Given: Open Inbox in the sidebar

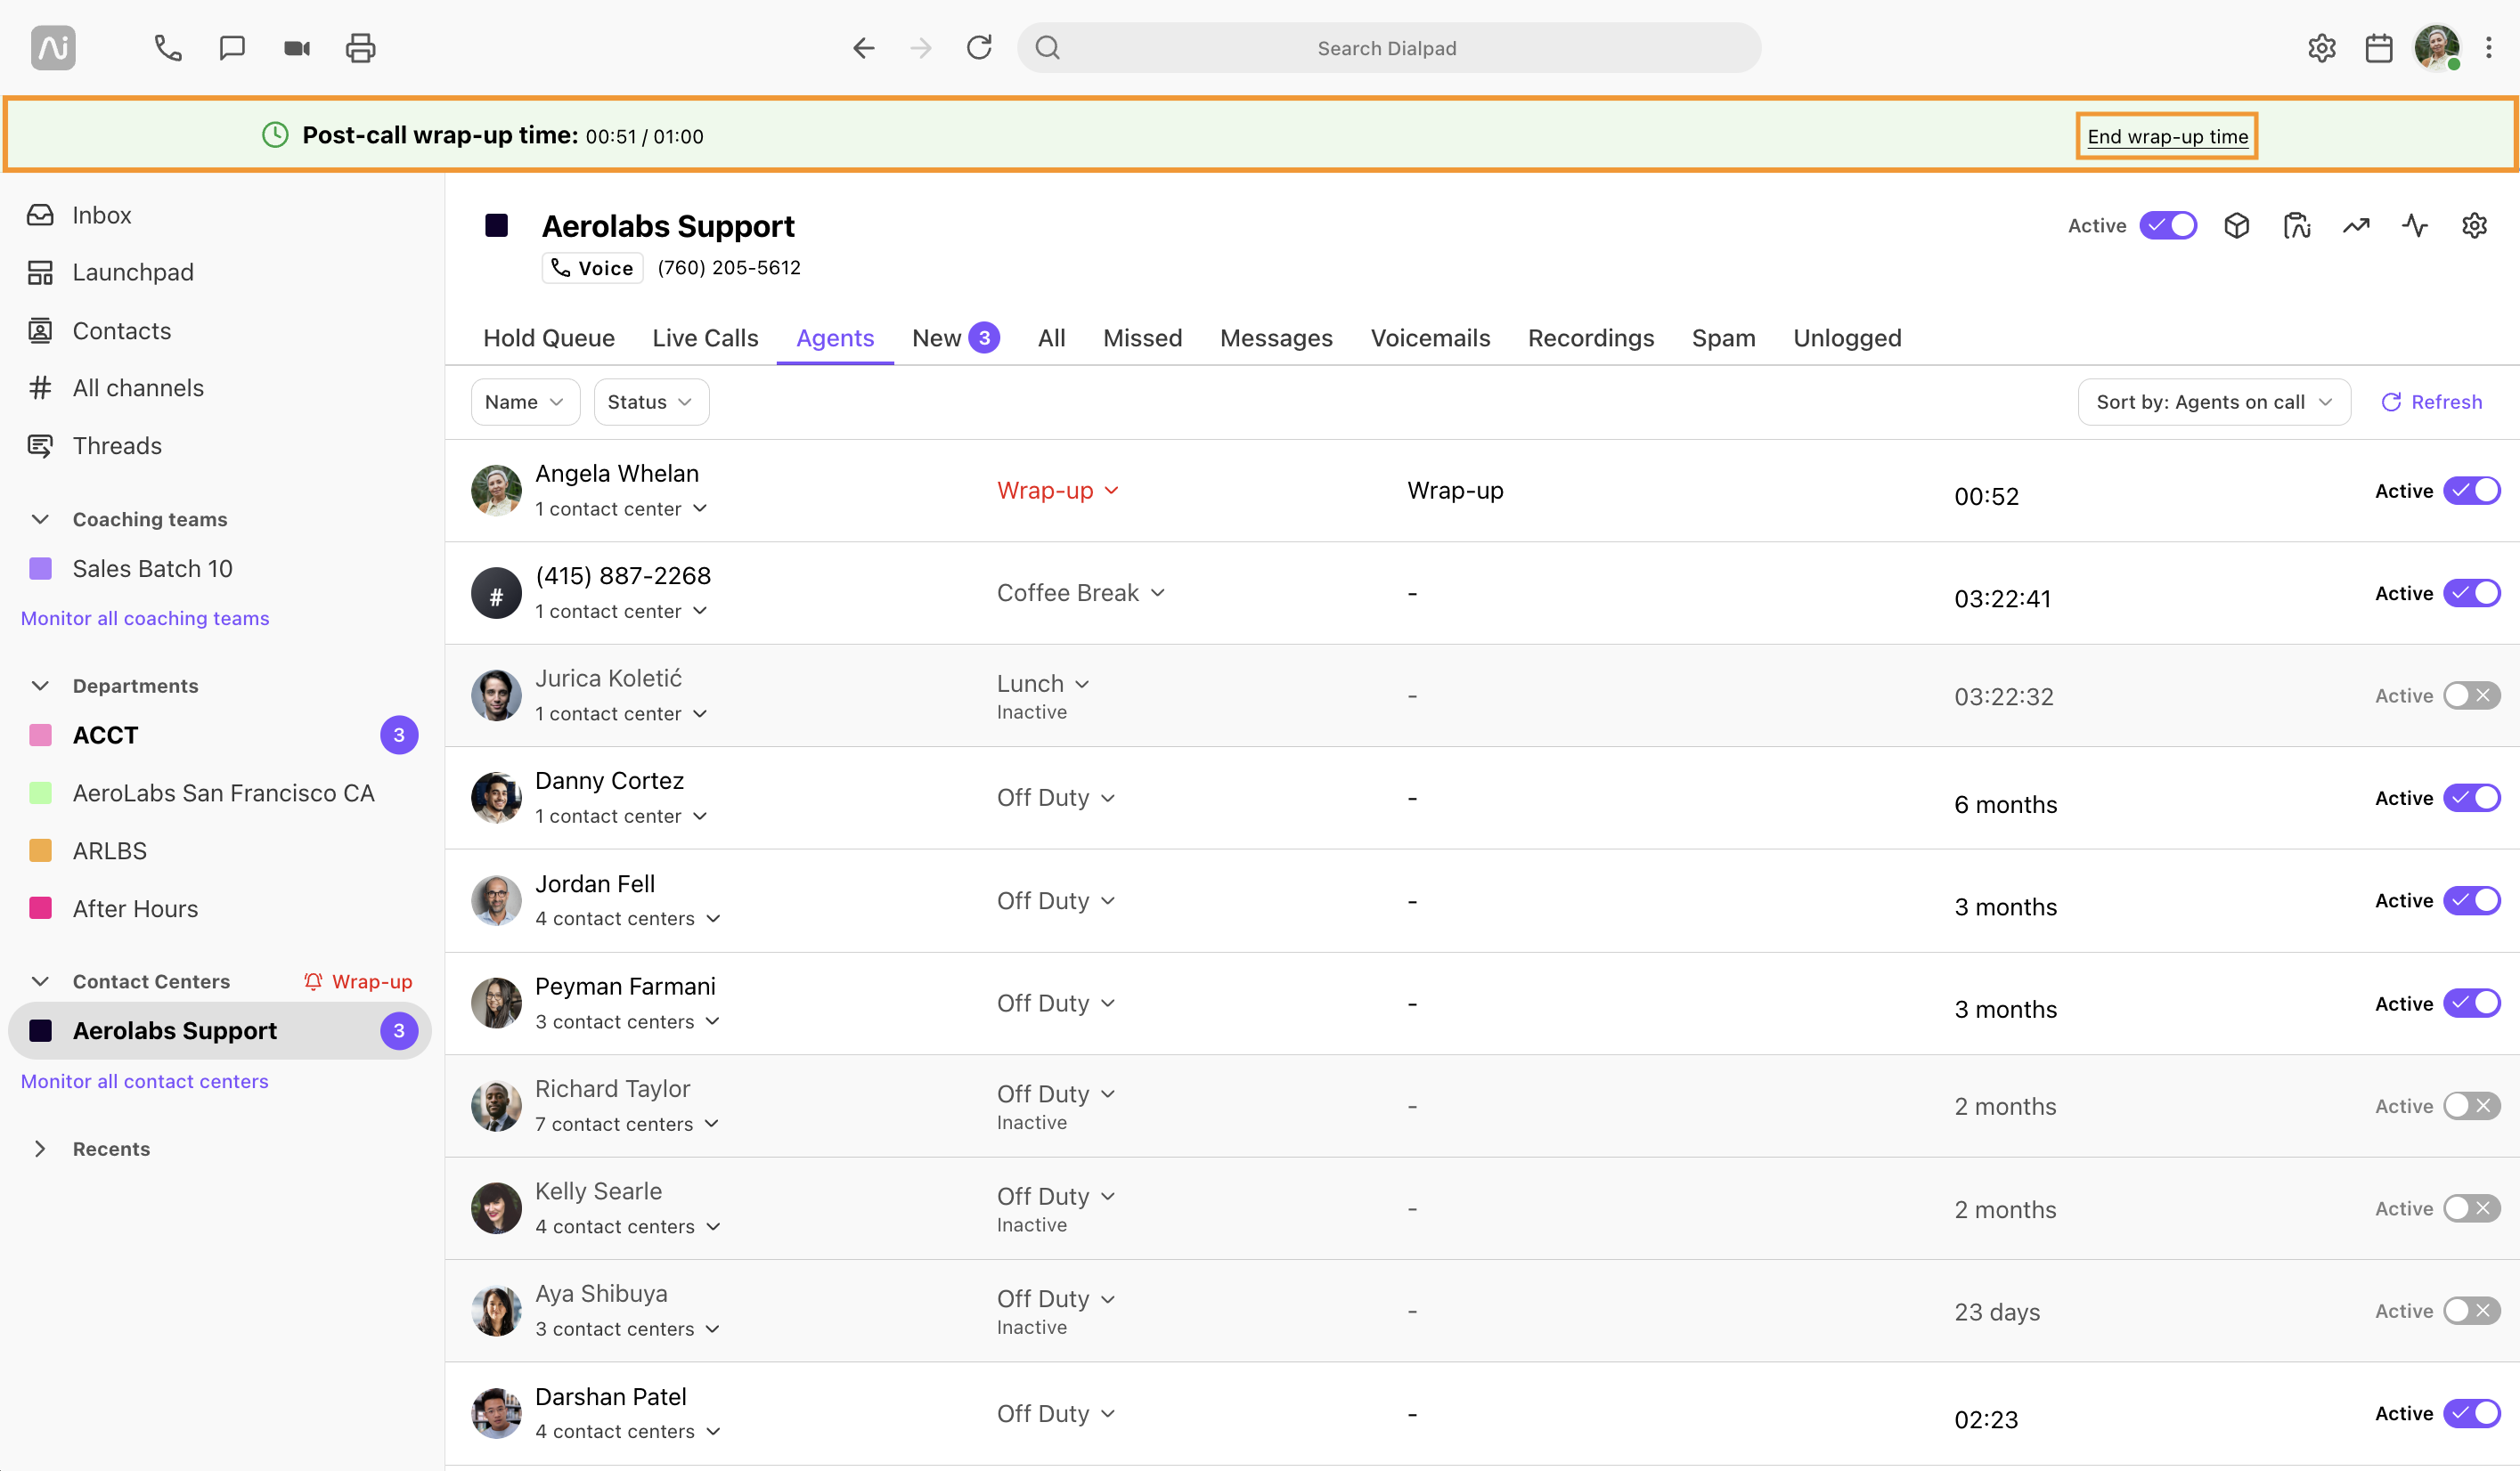Looking at the screenshot, I should point(101,215).
